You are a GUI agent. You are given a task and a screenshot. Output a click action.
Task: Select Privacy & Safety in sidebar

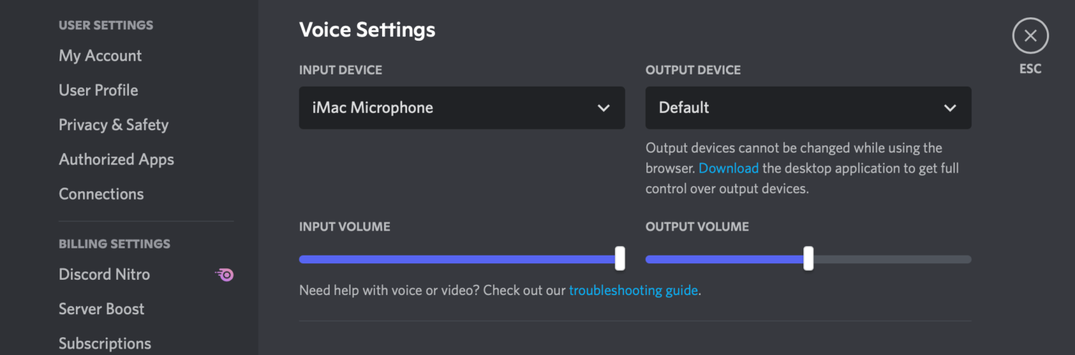coord(113,125)
